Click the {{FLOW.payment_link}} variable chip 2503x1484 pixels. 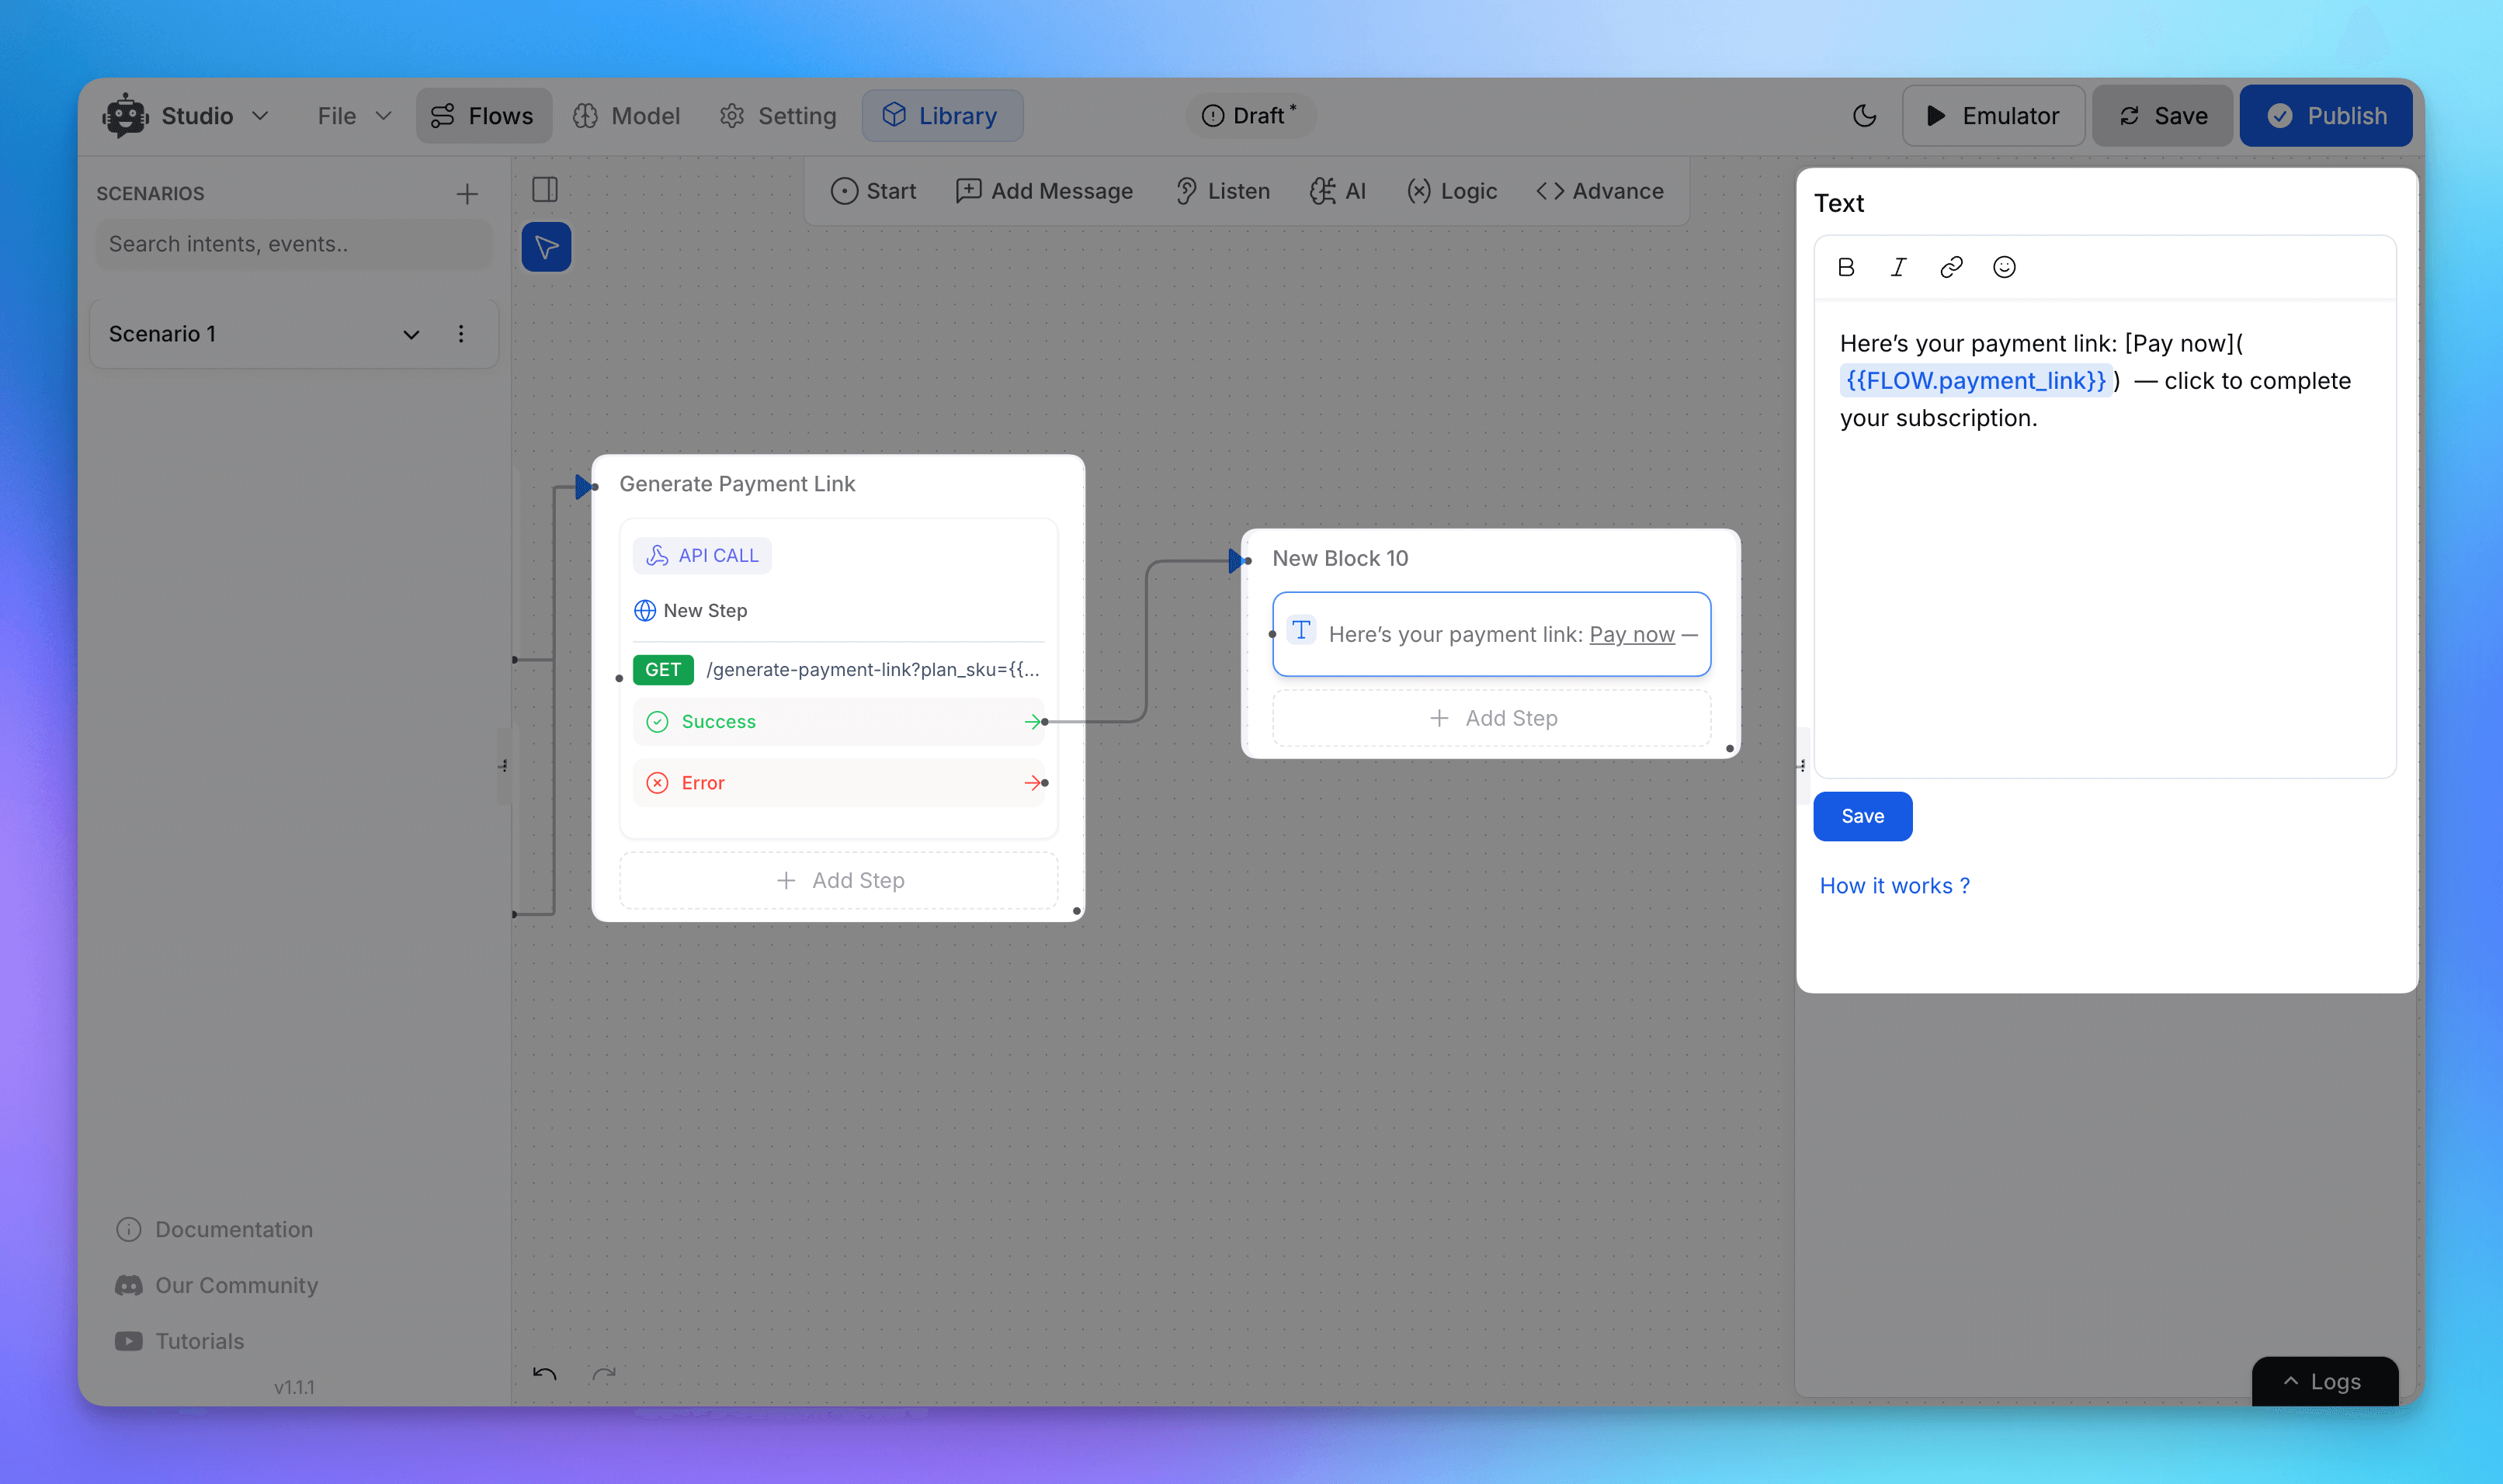[1976, 381]
